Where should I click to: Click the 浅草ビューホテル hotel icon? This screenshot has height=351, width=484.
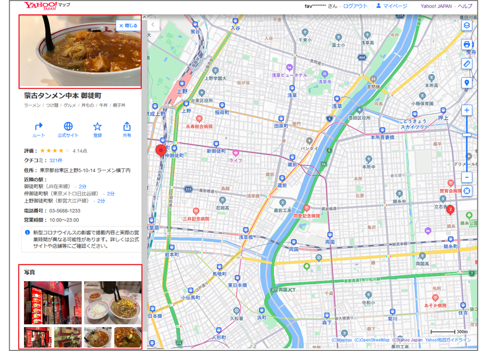pos(289,67)
